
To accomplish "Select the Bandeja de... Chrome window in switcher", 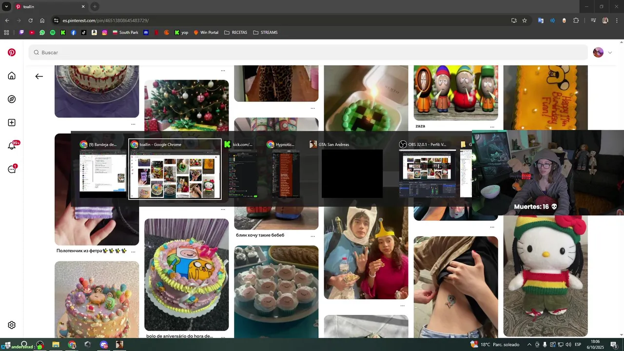I will click(x=103, y=169).
